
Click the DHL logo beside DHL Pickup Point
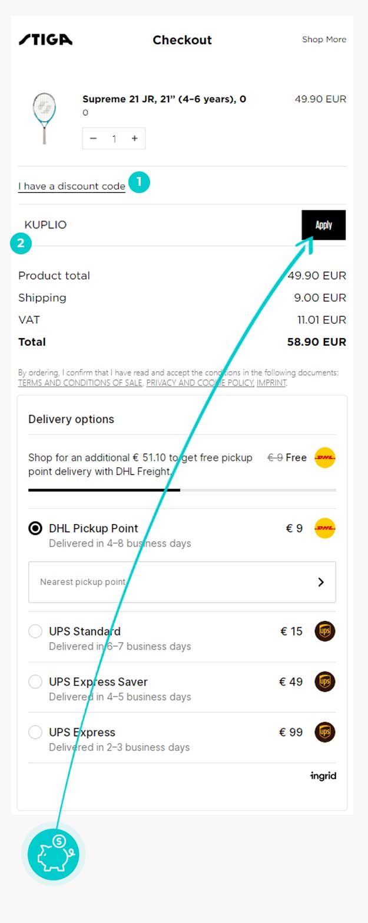click(324, 528)
